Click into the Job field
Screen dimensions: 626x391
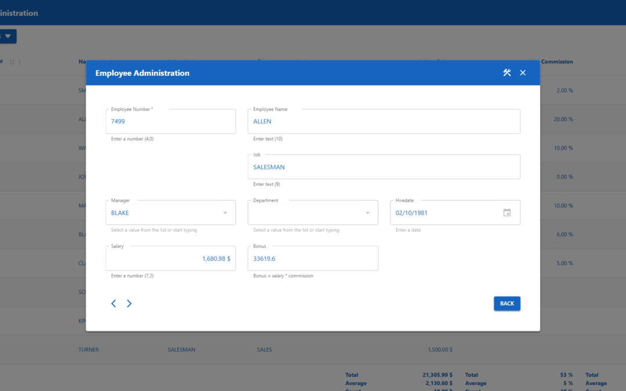coord(384,167)
